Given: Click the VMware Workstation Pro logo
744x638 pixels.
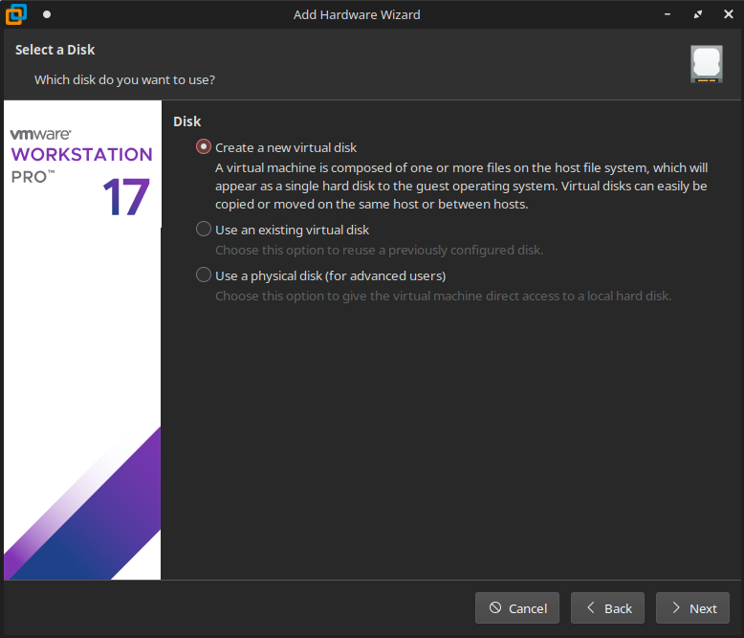Looking at the screenshot, I should click(x=81, y=156).
